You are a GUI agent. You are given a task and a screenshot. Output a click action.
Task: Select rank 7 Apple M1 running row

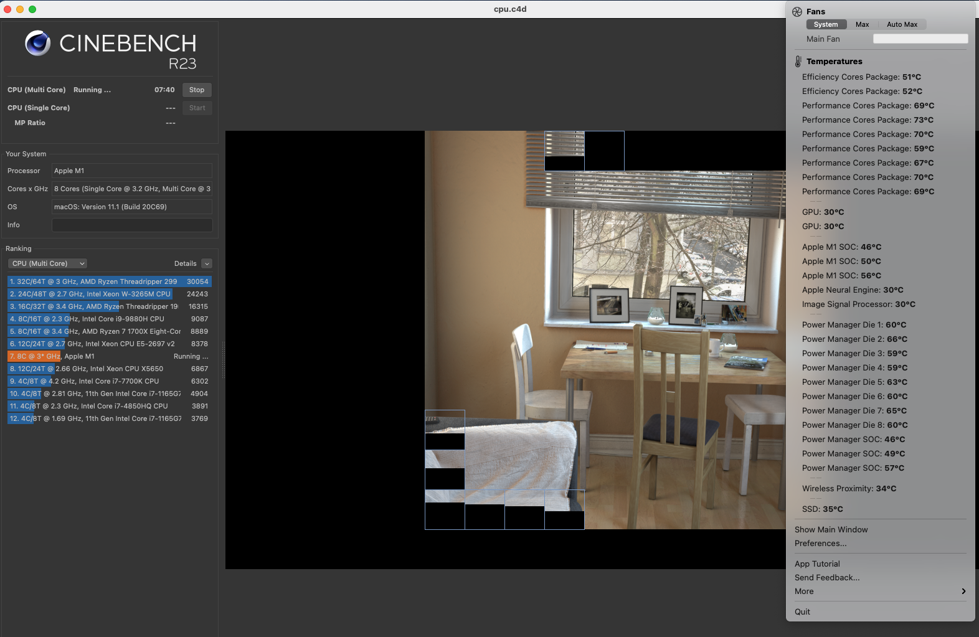[x=110, y=356]
